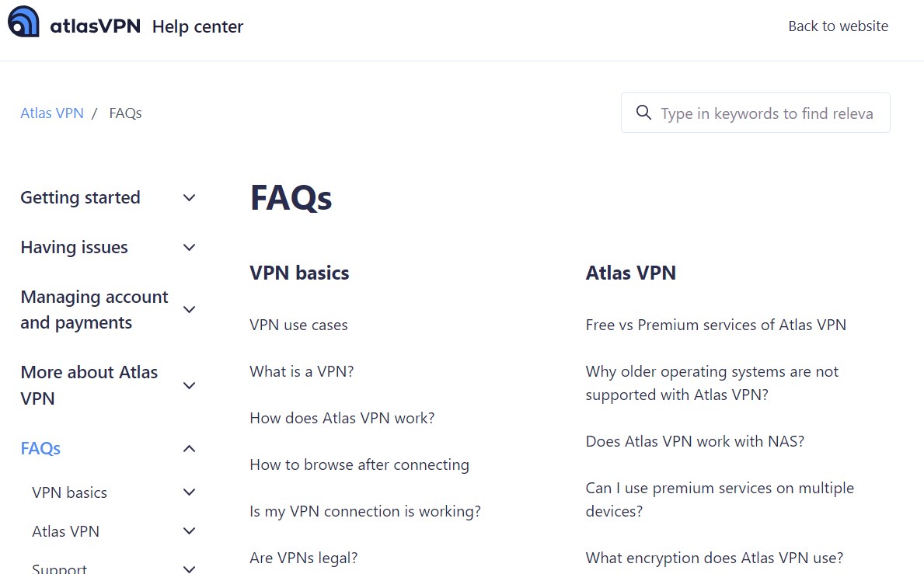Select Getting started in the sidebar
The height and width of the screenshot is (574, 924).
click(x=80, y=197)
